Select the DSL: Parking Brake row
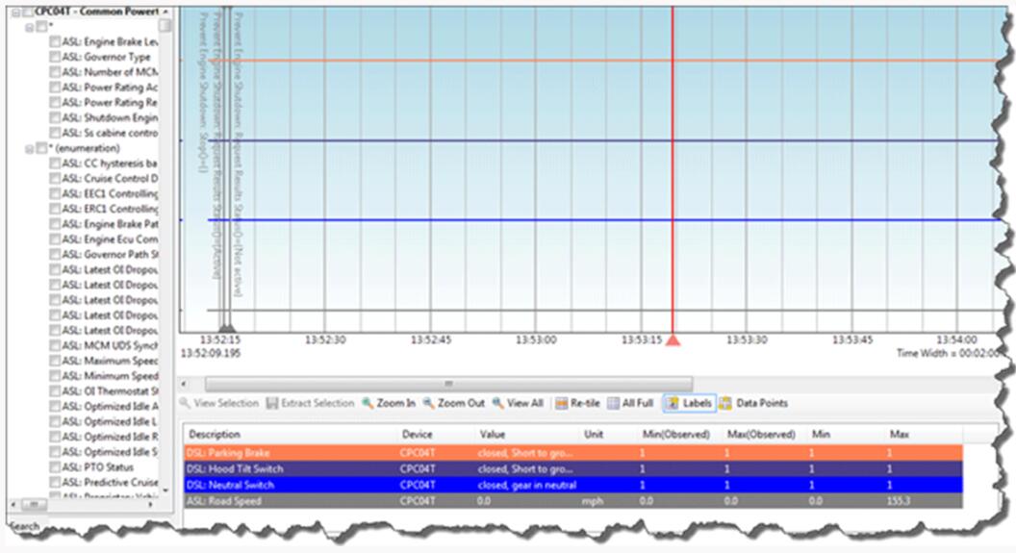Viewport: 1016px width, 553px height. pos(289,452)
